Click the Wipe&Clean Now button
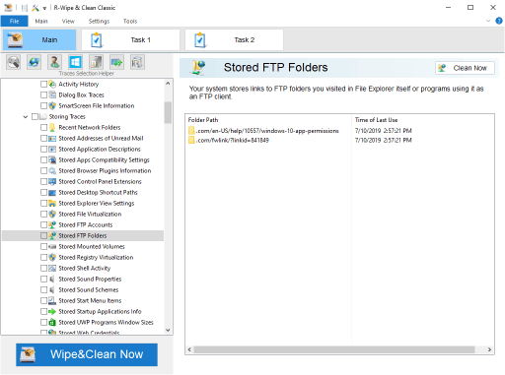 87,354
